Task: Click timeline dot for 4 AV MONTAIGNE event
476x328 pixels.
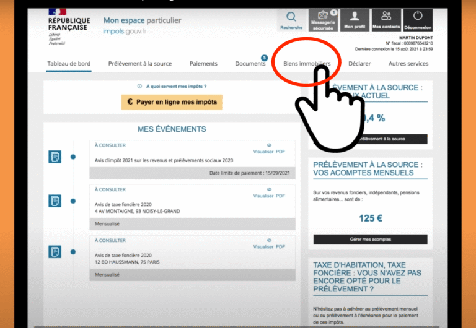Action: pos(73,201)
